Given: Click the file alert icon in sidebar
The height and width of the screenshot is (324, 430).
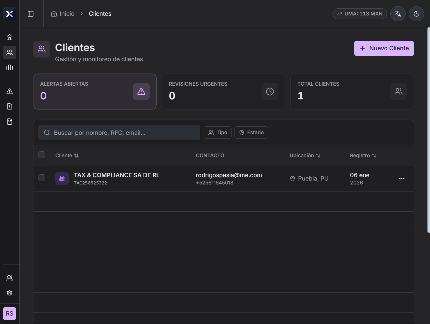Looking at the screenshot, I should tap(10, 106).
